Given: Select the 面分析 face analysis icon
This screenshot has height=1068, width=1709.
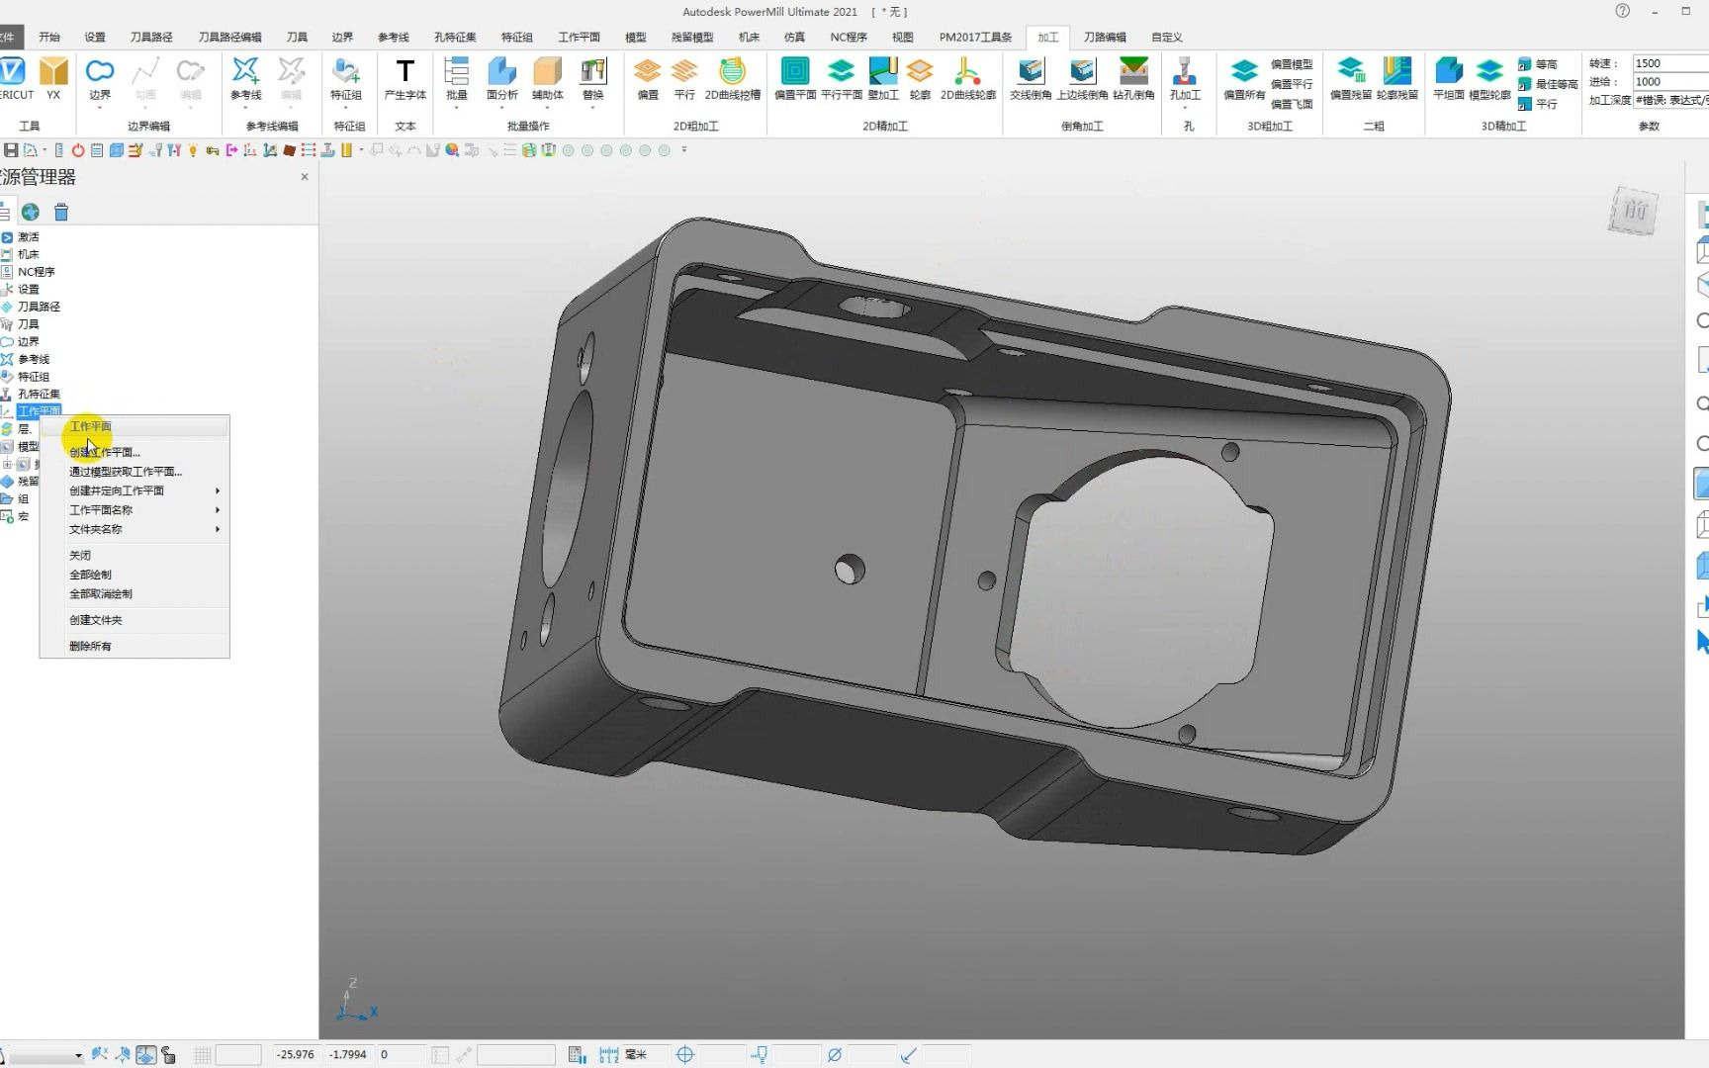Looking at the screenshot, I should click(x=501, y=79).
